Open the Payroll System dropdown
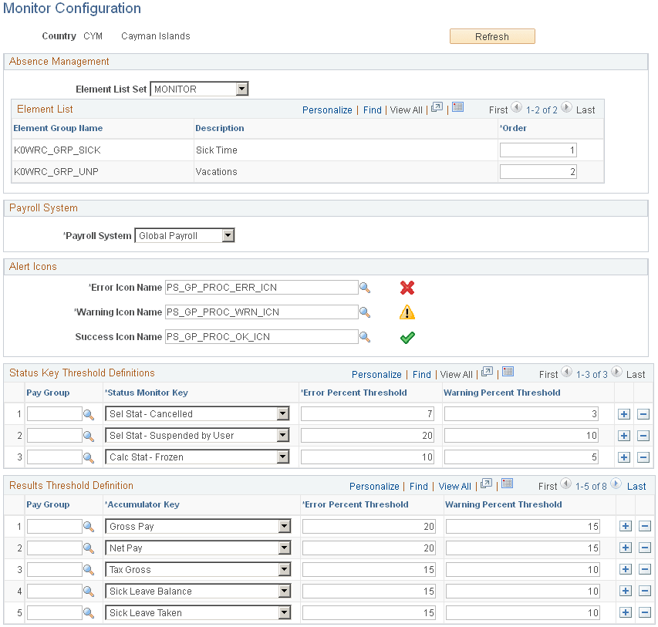The image size is (658, 627). (x=228, y=235)
